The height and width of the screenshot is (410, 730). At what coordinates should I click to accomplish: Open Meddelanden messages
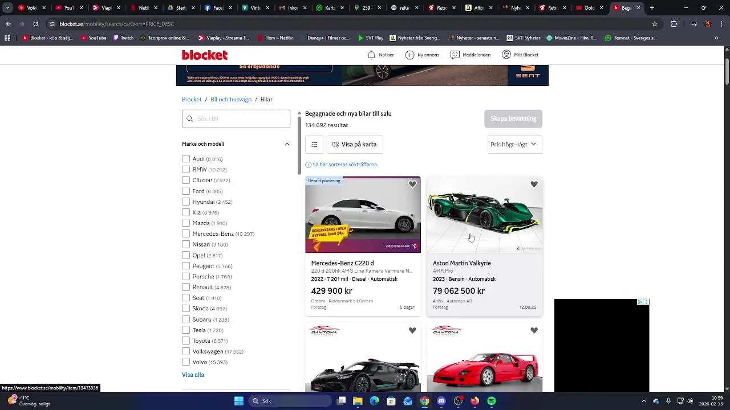pyautogui.click(x=470, y=55)
